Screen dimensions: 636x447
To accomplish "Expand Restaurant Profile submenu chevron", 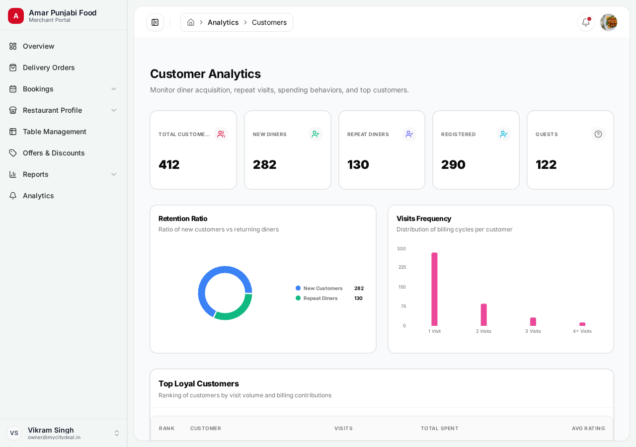I will (x=114, y=110).
